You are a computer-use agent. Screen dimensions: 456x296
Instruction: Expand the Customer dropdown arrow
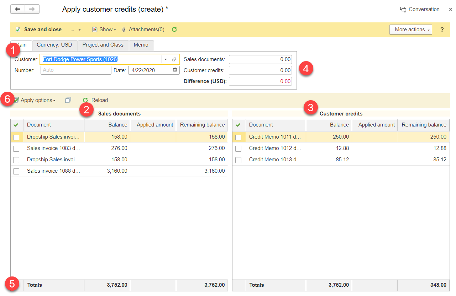tap(166, 59)
